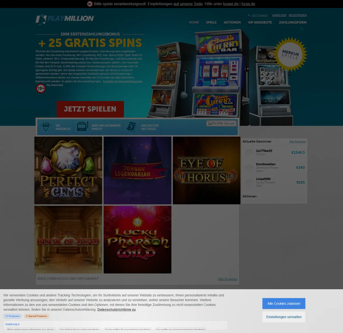Image resolution: width=343 pixels, height=333 pixels.
Task: Click the €390 winning amount
Action: (x=300, y=167)
